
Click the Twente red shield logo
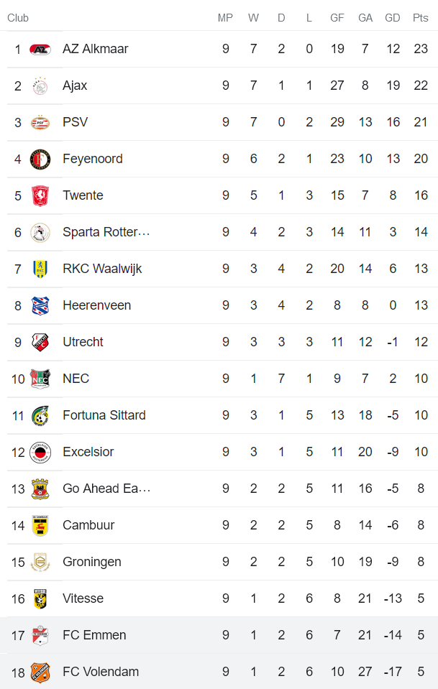[40, 196]
